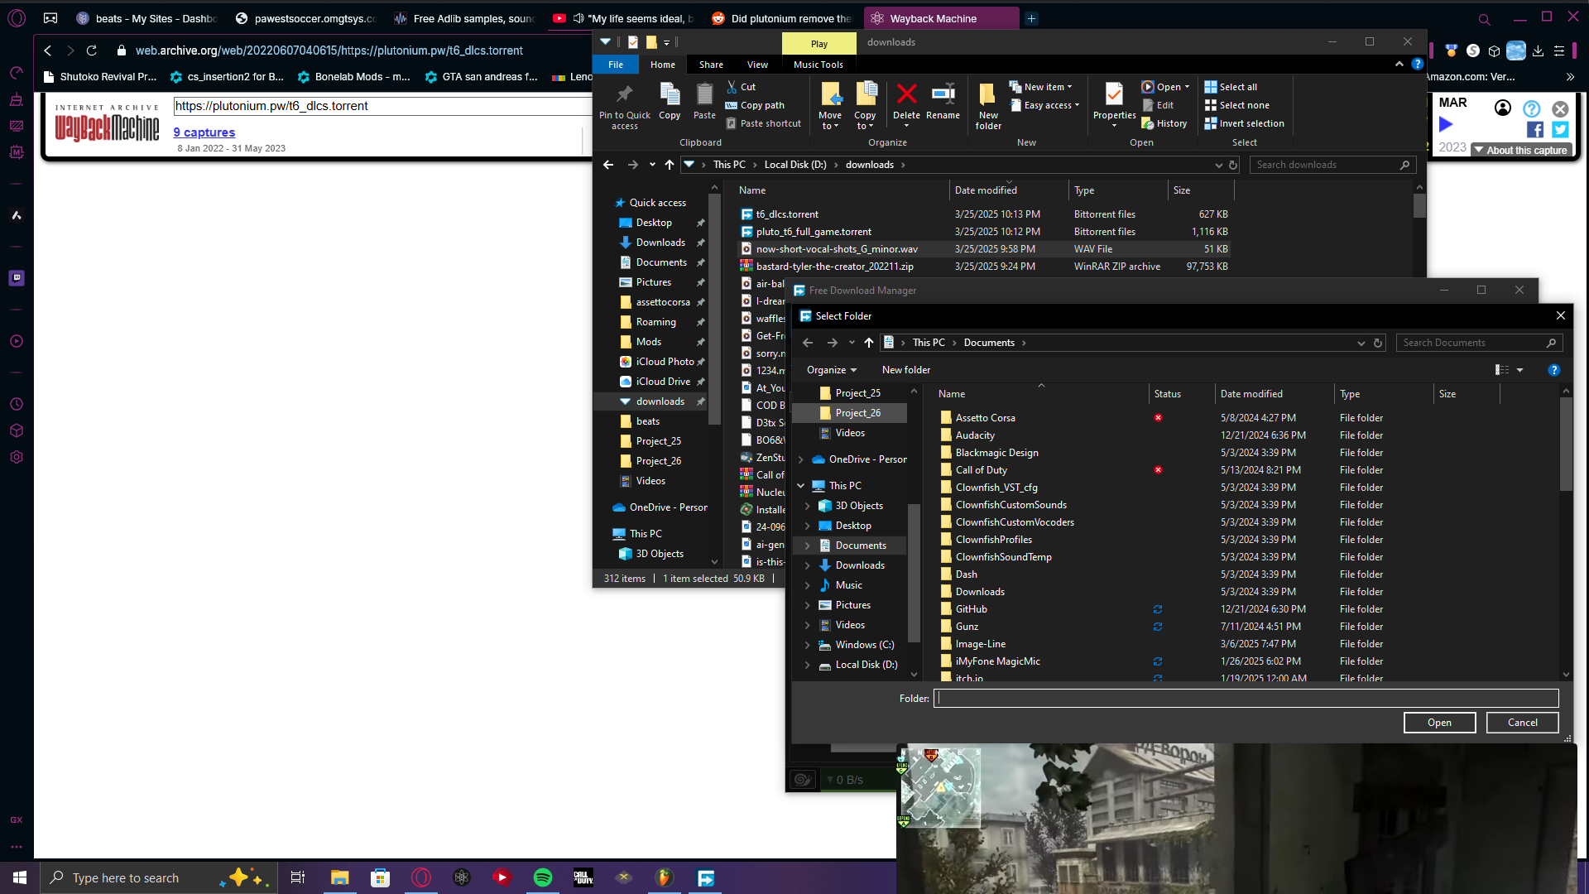
Task: Open the Share ribbon tab
Action: click(711, 65)
